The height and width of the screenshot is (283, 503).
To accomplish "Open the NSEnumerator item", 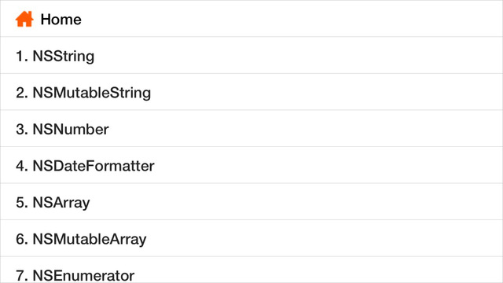I will point(251,270).
